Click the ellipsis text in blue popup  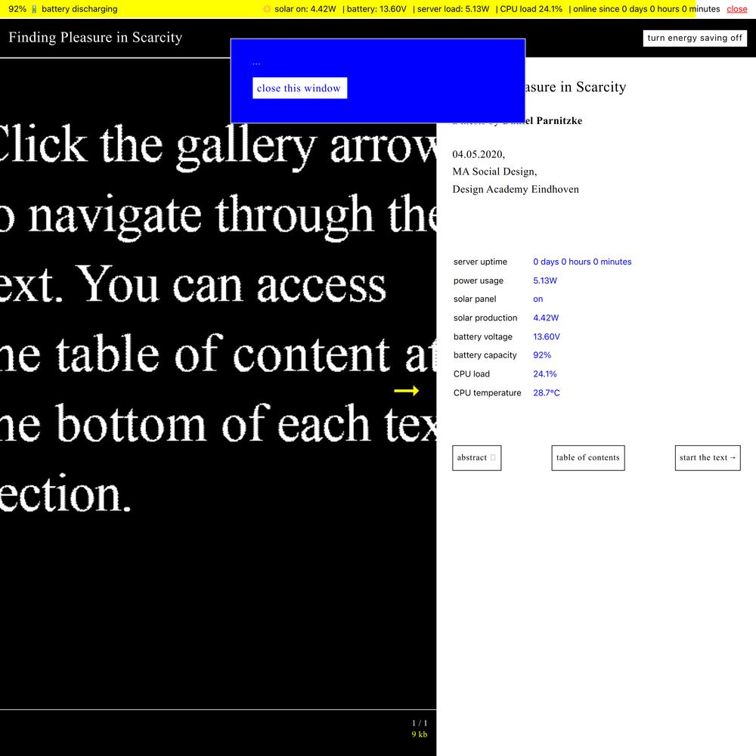click(256, 64)
